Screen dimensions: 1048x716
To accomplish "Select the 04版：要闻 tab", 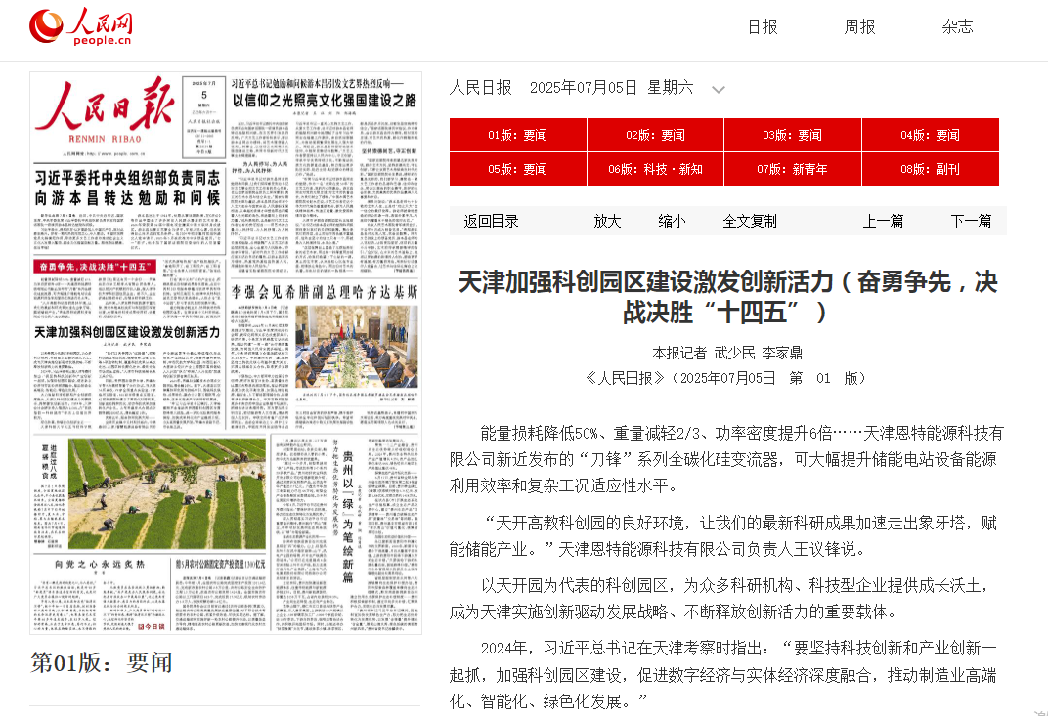I will pyautogui.click(x=931, y=135).
